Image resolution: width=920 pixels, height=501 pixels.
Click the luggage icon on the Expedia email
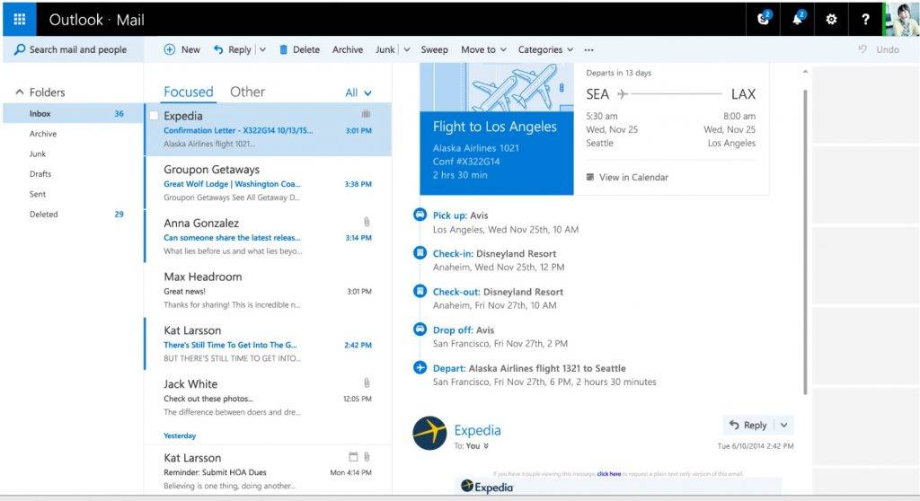[x=367, y=113]
